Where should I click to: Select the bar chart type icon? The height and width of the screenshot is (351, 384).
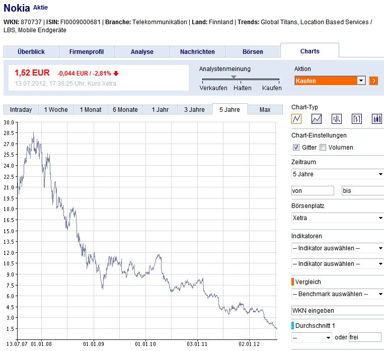tap(337, 119)
